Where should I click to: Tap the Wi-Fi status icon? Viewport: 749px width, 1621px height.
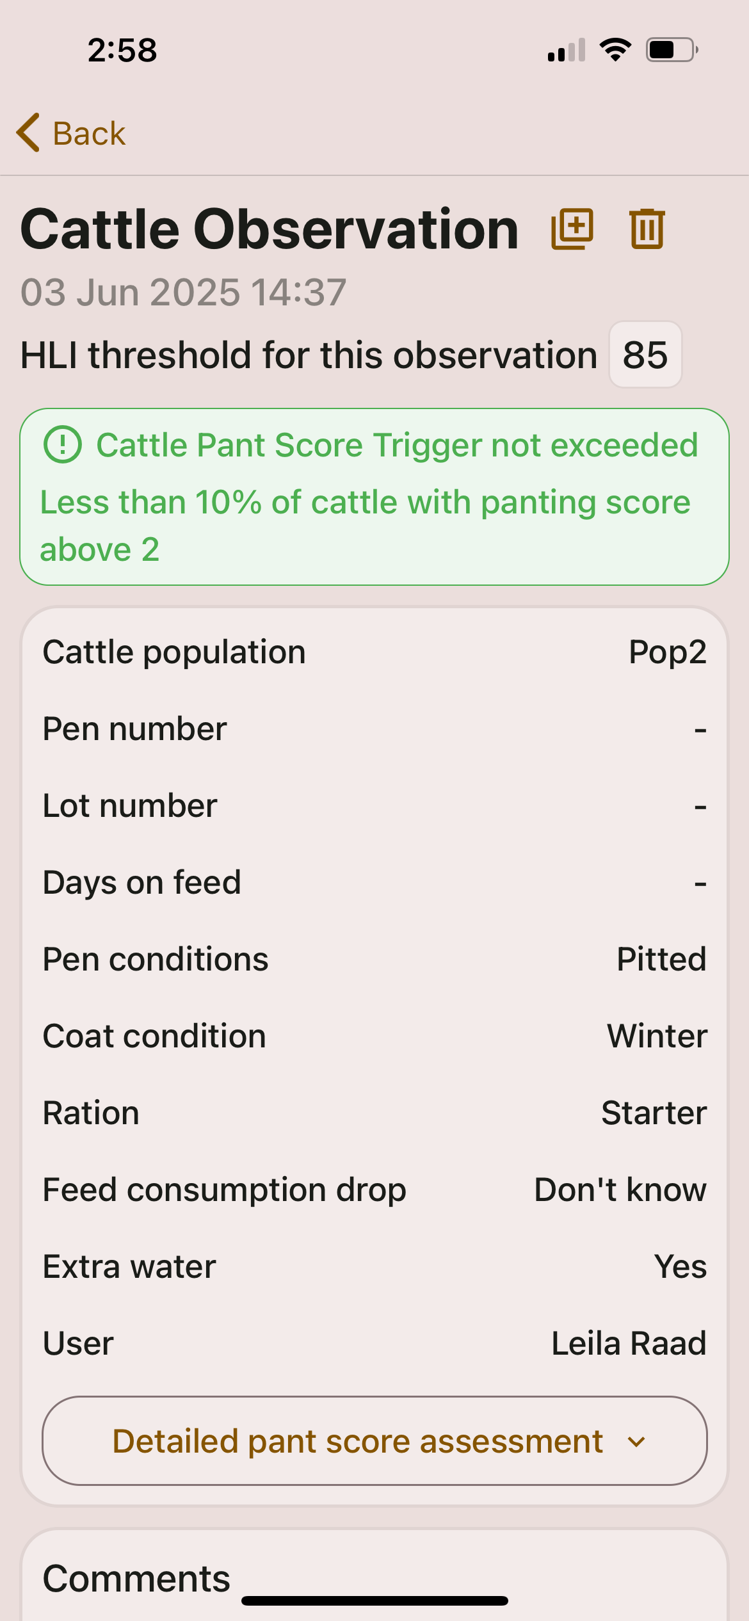point(615,50)
